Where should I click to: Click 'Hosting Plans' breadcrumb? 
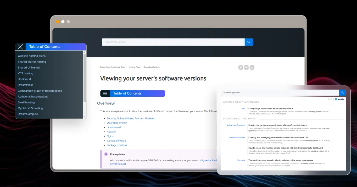tap(134, 67)
